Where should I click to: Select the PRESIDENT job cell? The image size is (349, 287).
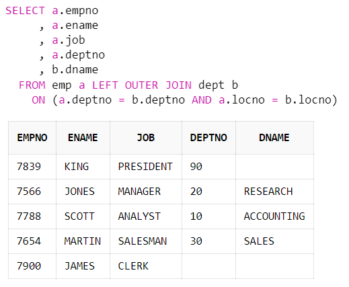(146, 167)
